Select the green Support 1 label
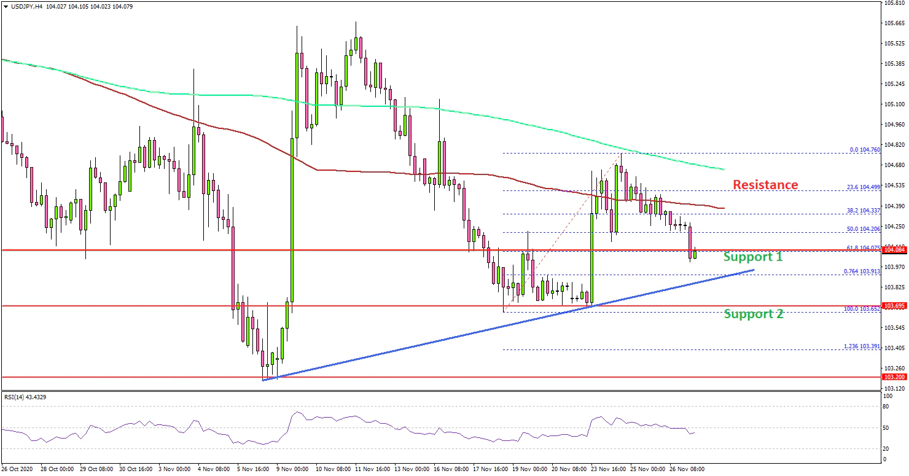The image size is (909, 476). click(753, 257)
